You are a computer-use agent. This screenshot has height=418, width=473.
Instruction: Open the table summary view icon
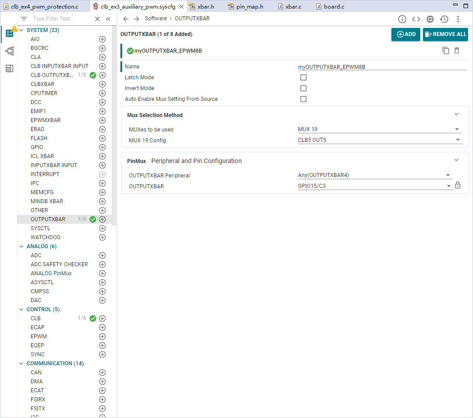click(9, 68)
